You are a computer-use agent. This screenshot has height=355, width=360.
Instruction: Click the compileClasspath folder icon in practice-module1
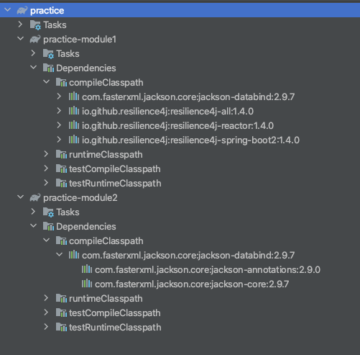61,82
